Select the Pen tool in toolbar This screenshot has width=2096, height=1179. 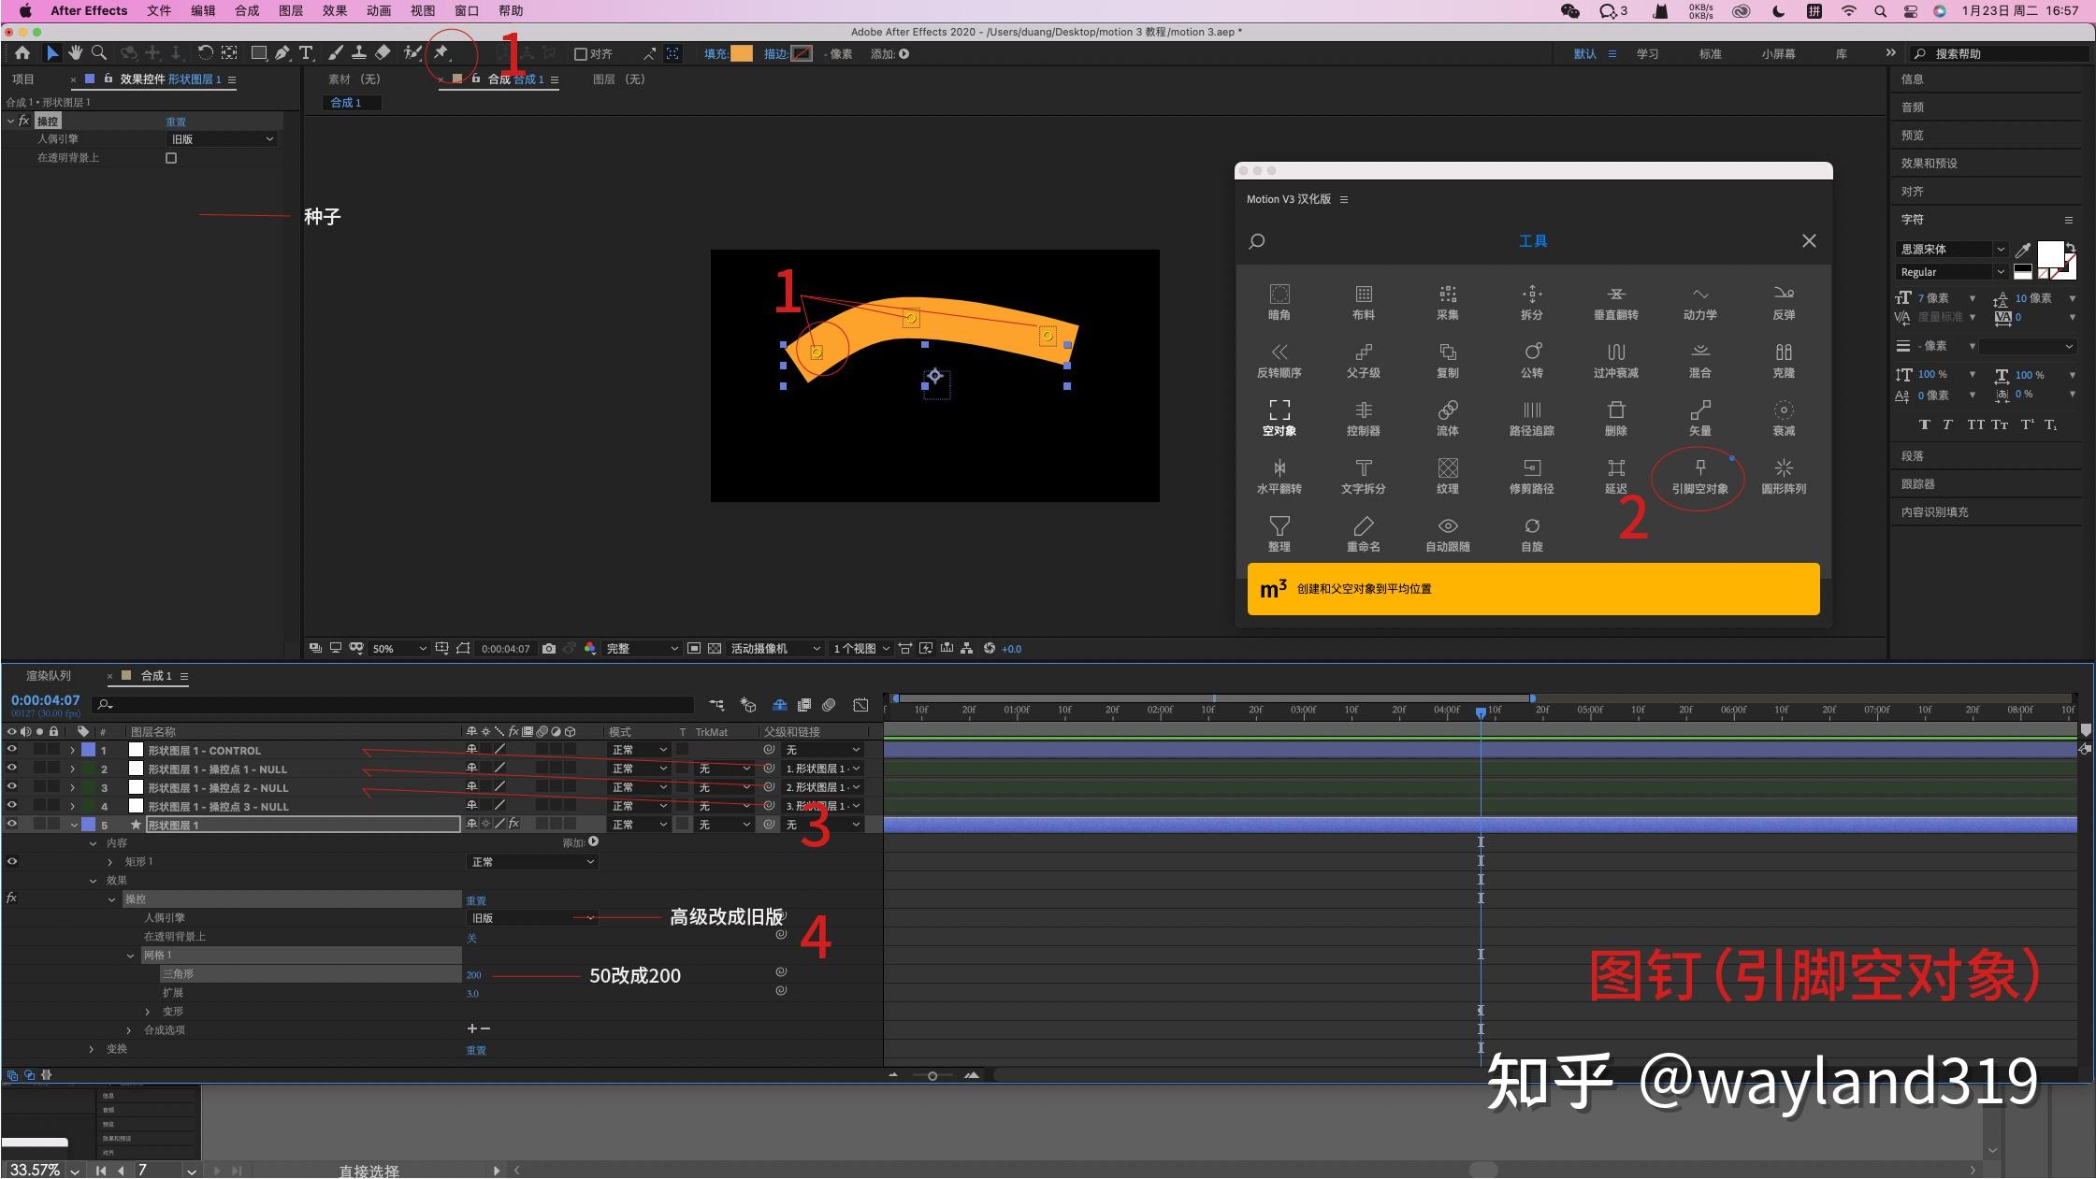[282, 53]
